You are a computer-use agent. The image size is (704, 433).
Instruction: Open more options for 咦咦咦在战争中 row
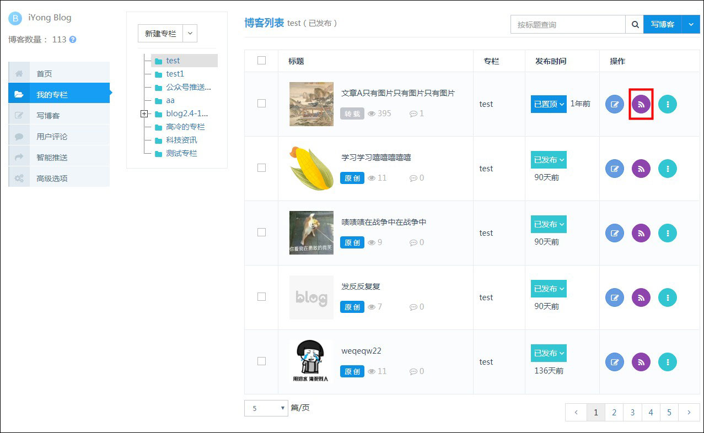point(668,233)
